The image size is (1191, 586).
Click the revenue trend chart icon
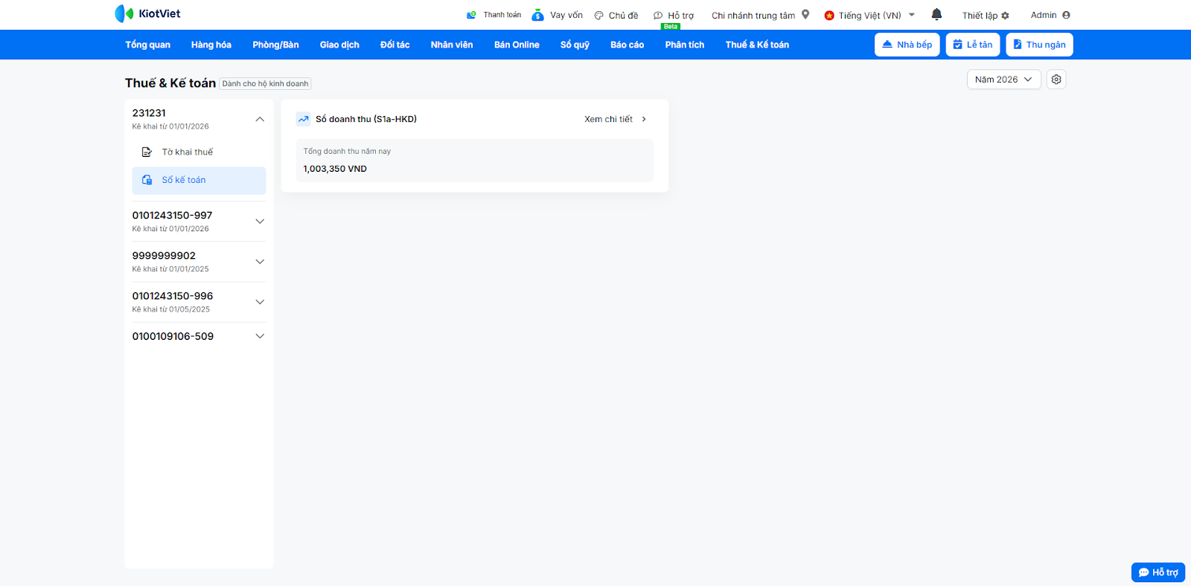(x=303, y=119)
